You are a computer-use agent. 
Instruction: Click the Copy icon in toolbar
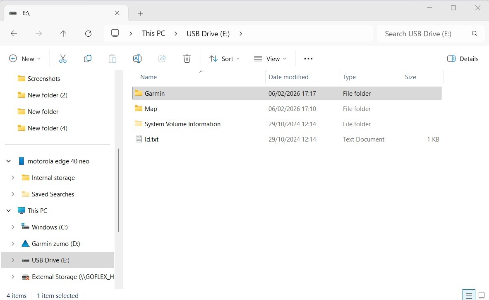[x=88, y=59]
